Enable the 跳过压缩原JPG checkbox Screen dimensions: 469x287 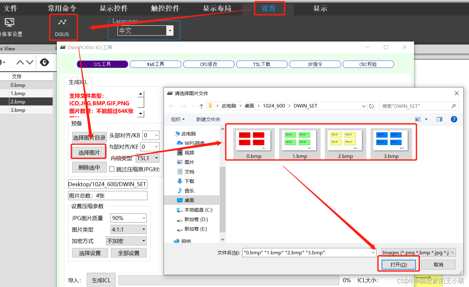point(112,169)
